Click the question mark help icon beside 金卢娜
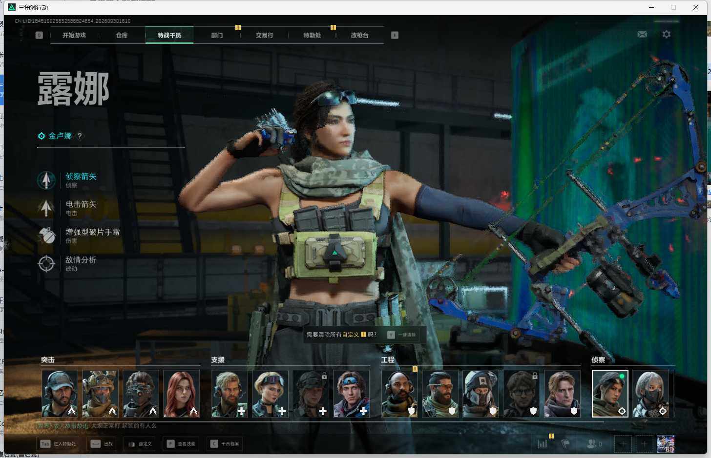The width and height of the screenshot is (711, 458). point(80,136)
